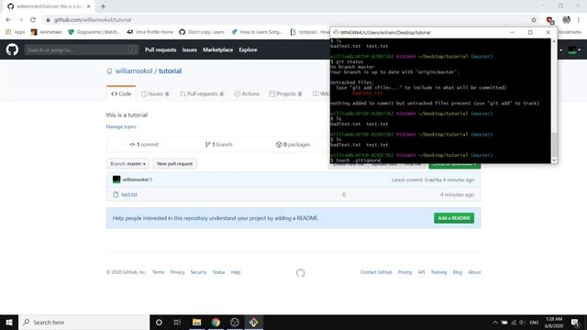587x330 pixels.
Task: Open the Don't copy. Learn bookmark
Action: click(x=202, y=32)
